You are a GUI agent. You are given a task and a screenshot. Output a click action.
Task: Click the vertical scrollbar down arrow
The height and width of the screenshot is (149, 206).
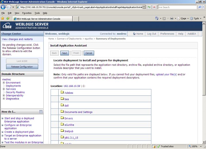click(204, 142)
